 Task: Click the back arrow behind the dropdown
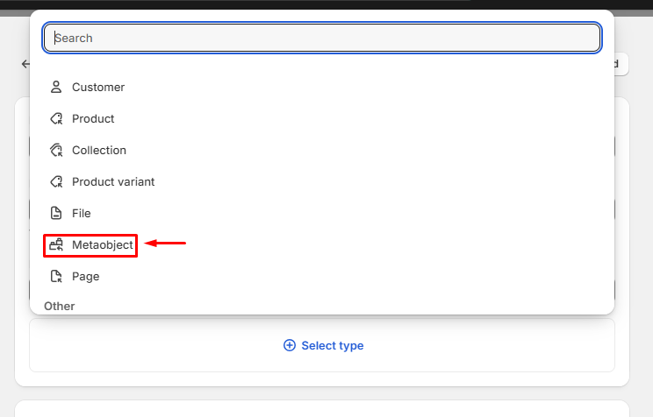click(25, 64)
